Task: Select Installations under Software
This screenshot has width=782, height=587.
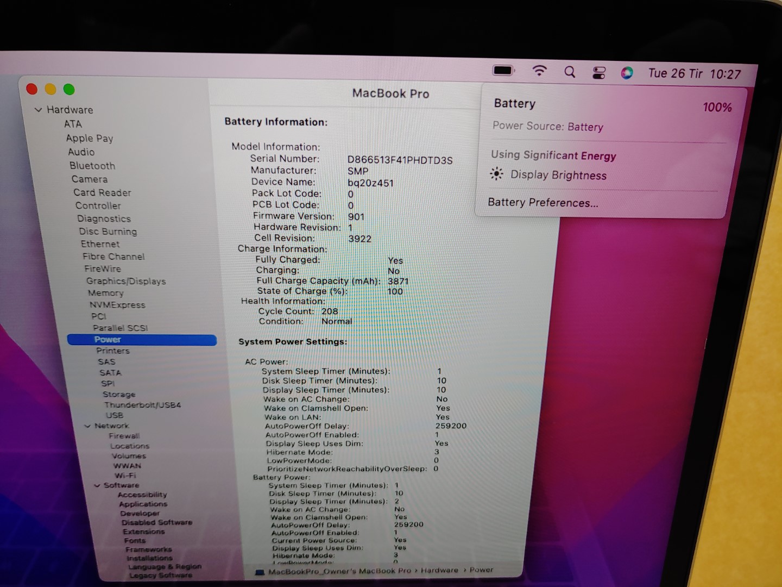Action: coord(149,558)
